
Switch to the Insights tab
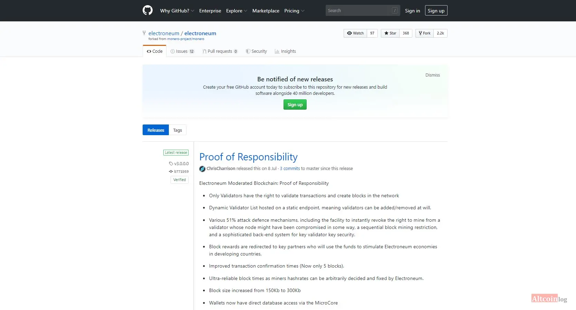(285, 51)
